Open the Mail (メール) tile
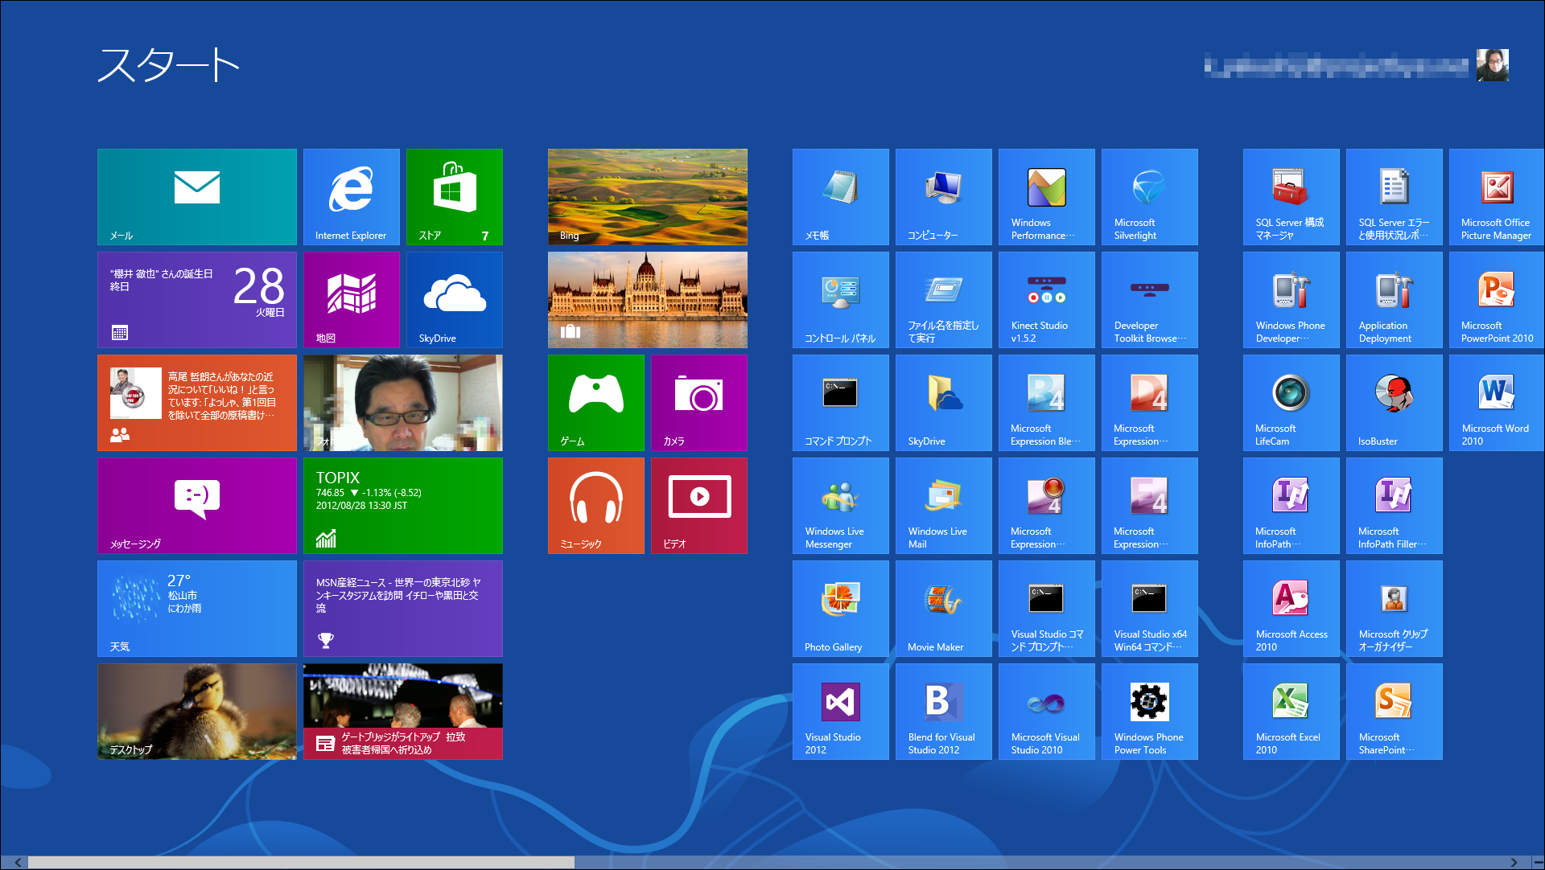Viewport: 1545px width, 870px height. coord(197,197)
